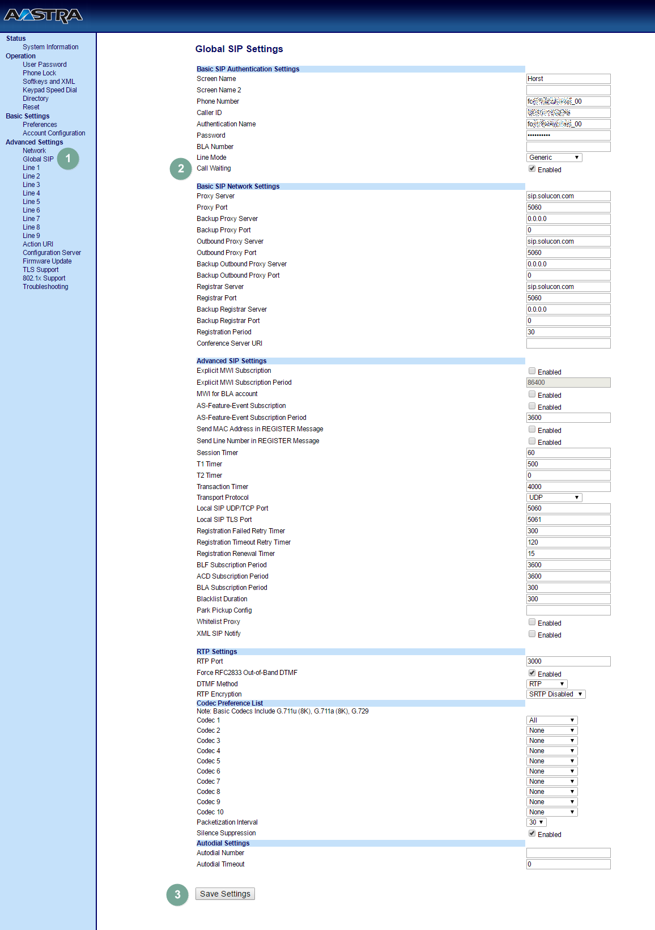Click the Proxy Server input field
This screenshot has height=930, width=655.
pos(568,196)
